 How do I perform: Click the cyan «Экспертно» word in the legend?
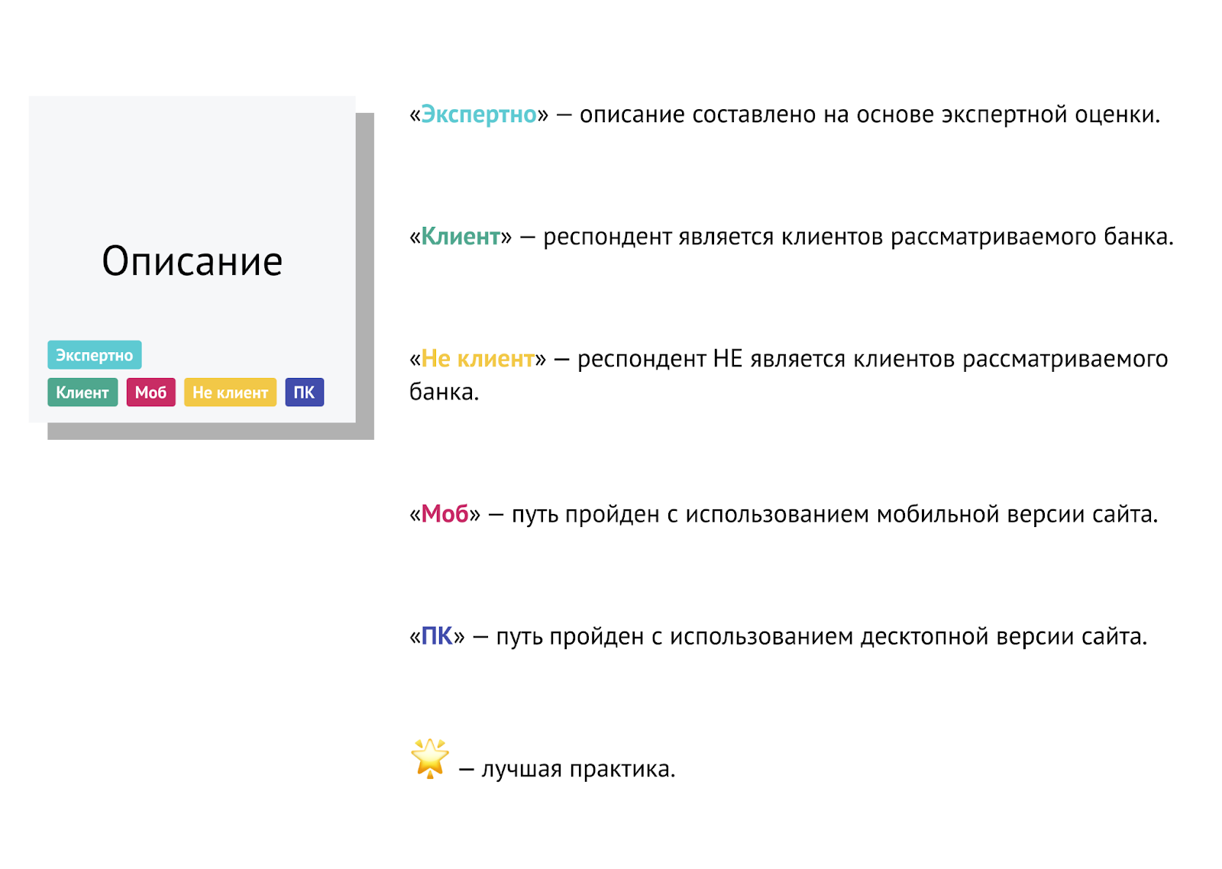tap(479, 115)
